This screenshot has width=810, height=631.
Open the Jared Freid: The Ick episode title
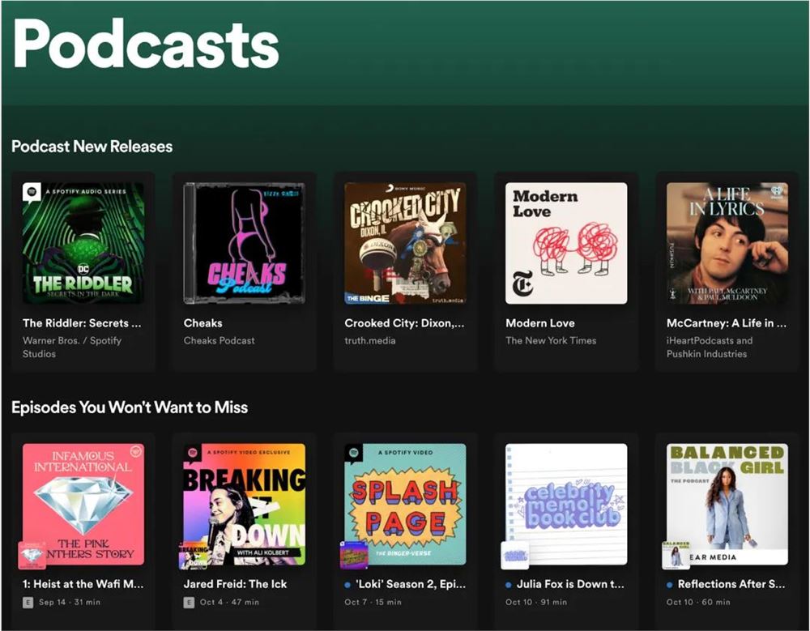pos(235,584)
